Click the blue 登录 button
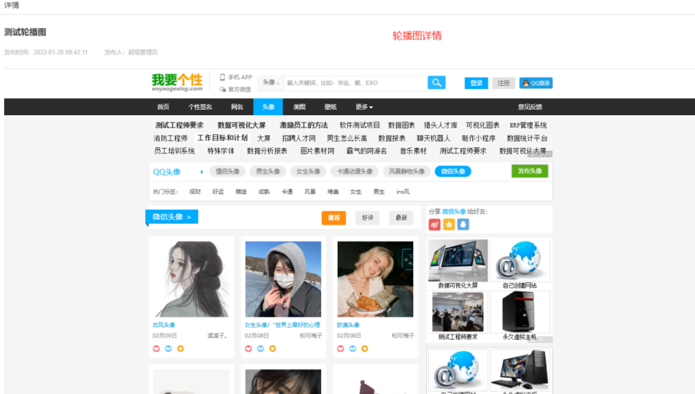The width and height of the screenshot is (695, 394). [x=476, y=83]
